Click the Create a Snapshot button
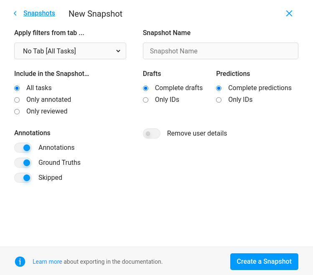313x275 pixels. coord(264,262)
